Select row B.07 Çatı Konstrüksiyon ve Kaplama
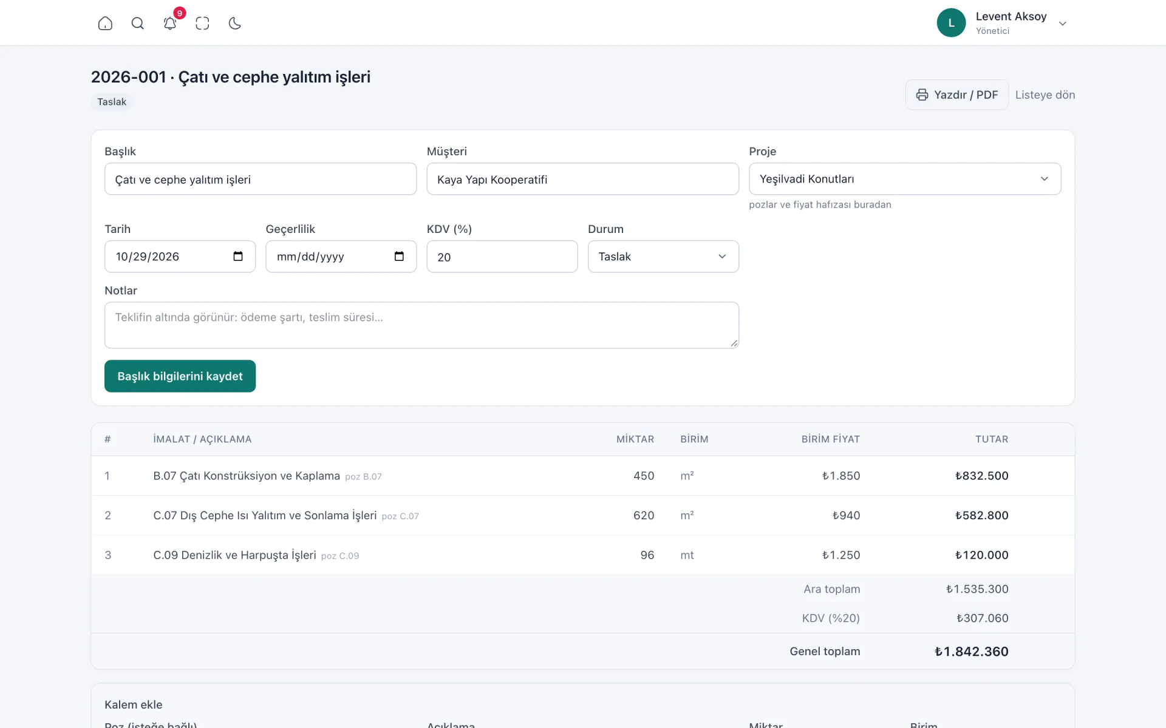 (582, 476)
